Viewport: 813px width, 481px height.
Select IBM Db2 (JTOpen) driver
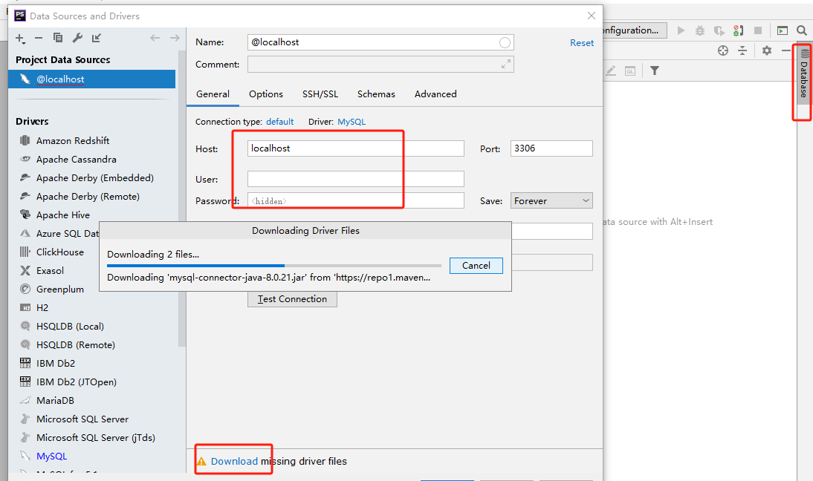coord(77,382)
